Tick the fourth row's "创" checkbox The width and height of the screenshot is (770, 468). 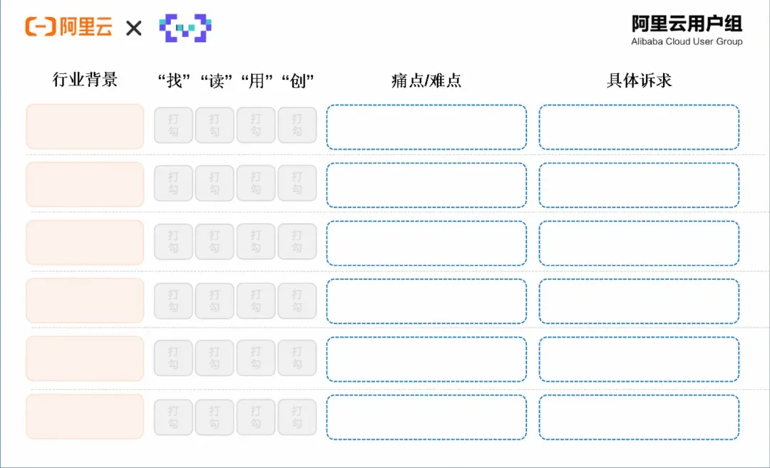click(x=297, y=300)
